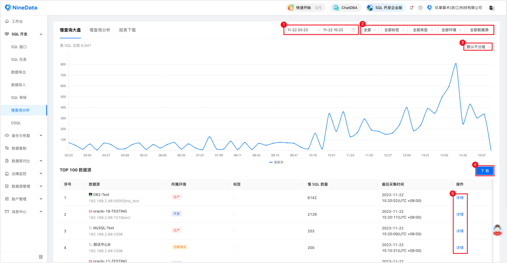Viewport: 507px width, 263px height.
Task: Open the 默认不分组 grouping dropdown
Action: (x=479, y=47)
